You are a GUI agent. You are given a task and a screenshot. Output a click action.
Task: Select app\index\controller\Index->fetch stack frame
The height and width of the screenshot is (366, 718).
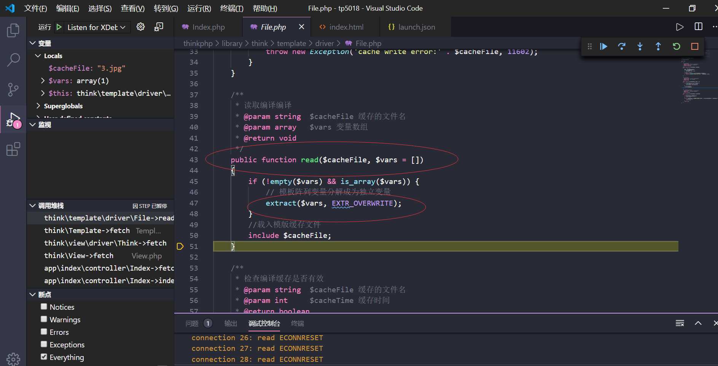point(100,268)
